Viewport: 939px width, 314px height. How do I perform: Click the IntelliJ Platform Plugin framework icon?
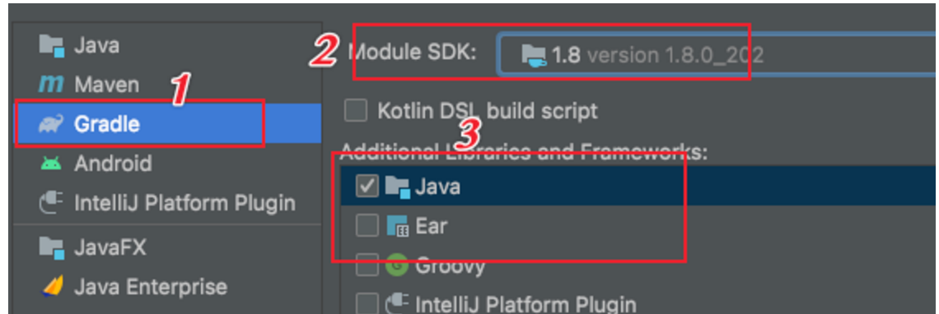[x=397, y=304]
